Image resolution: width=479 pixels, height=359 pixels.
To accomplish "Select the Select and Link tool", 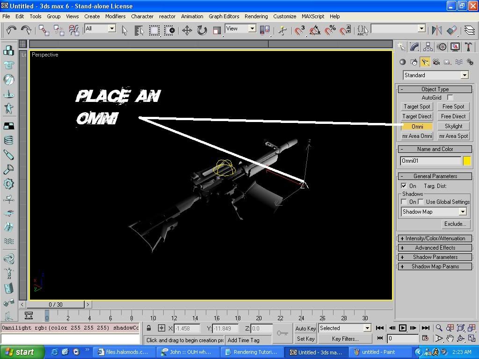I will [44, 30].
